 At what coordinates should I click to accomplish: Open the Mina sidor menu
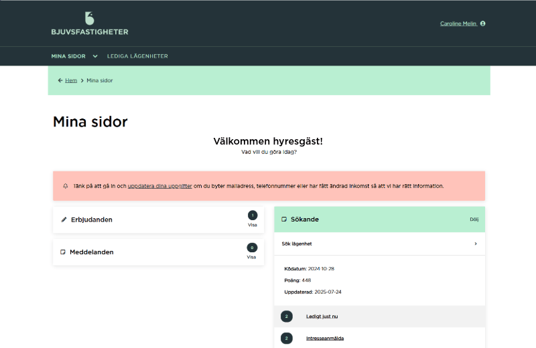coord(68,56)
